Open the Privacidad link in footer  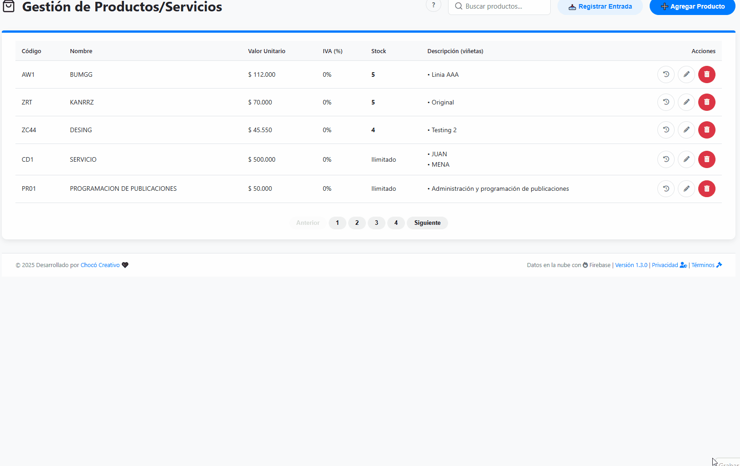tap(665, 265)
